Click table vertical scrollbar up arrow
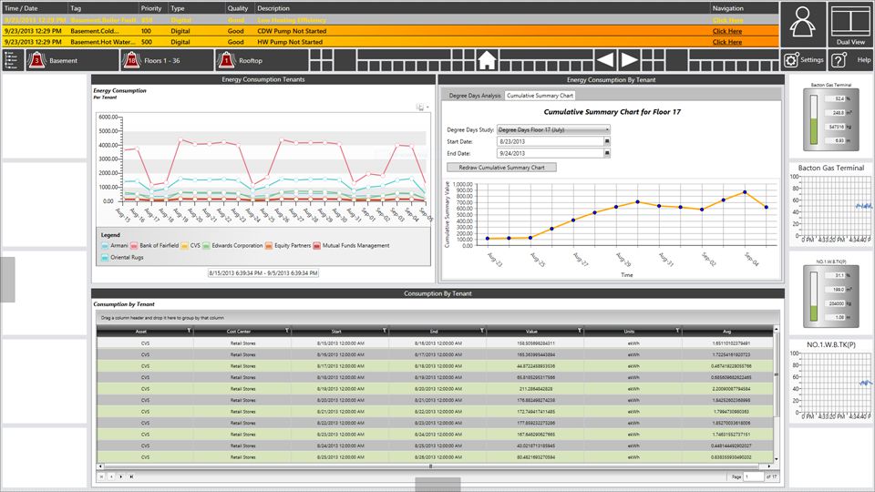This screenshot has height=492, width=875. click(776, 330)
